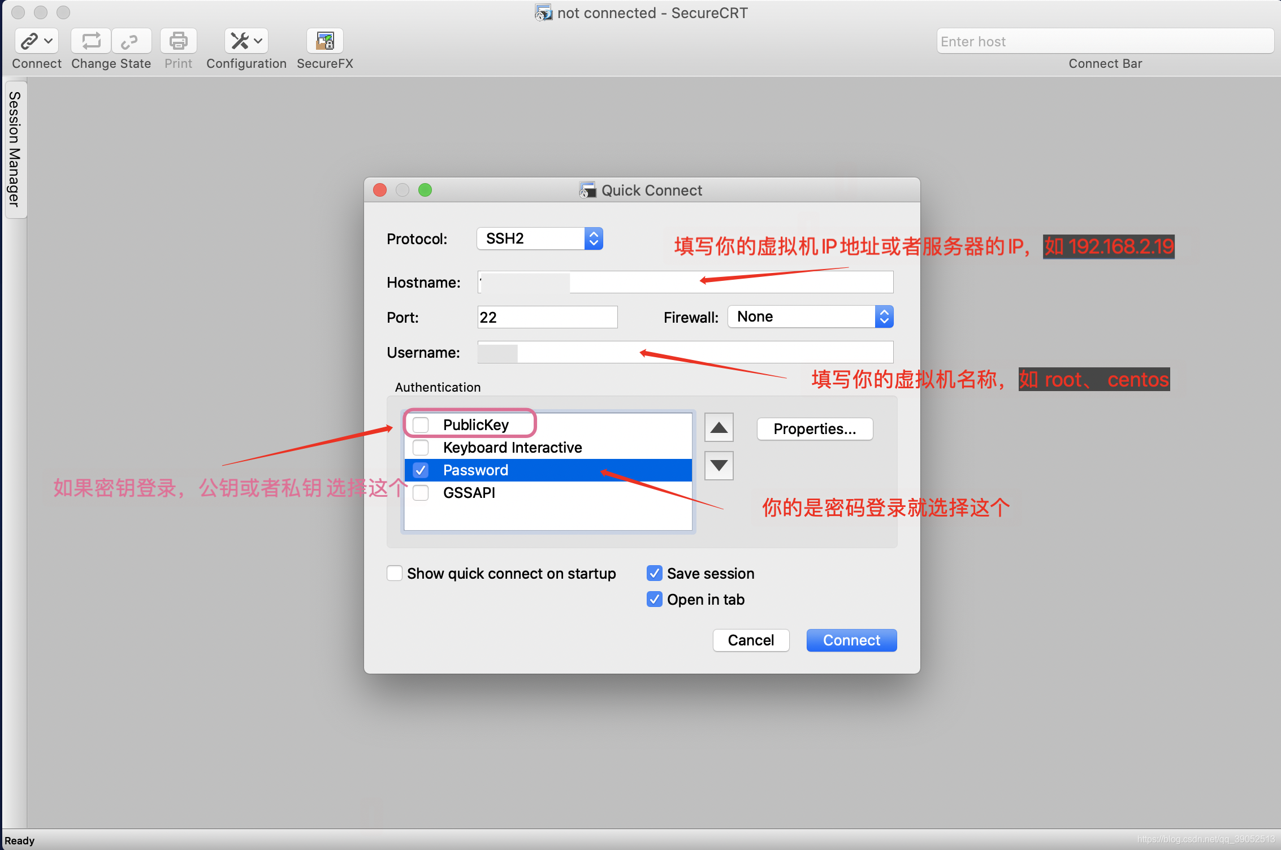Open the Protocol SSH2 dropdown

coord(540,238)
